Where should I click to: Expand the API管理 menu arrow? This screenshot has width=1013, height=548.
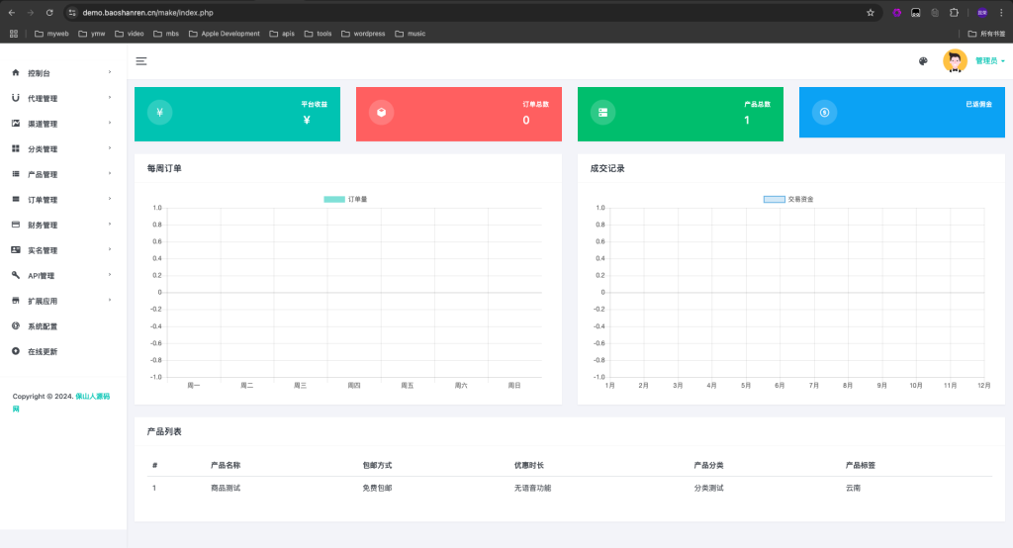tap(110, 275)
